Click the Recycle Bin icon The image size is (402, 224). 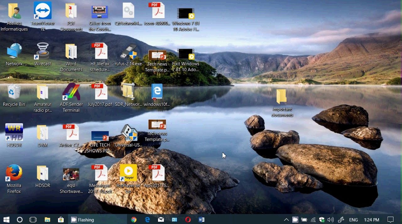click(14, 92)
